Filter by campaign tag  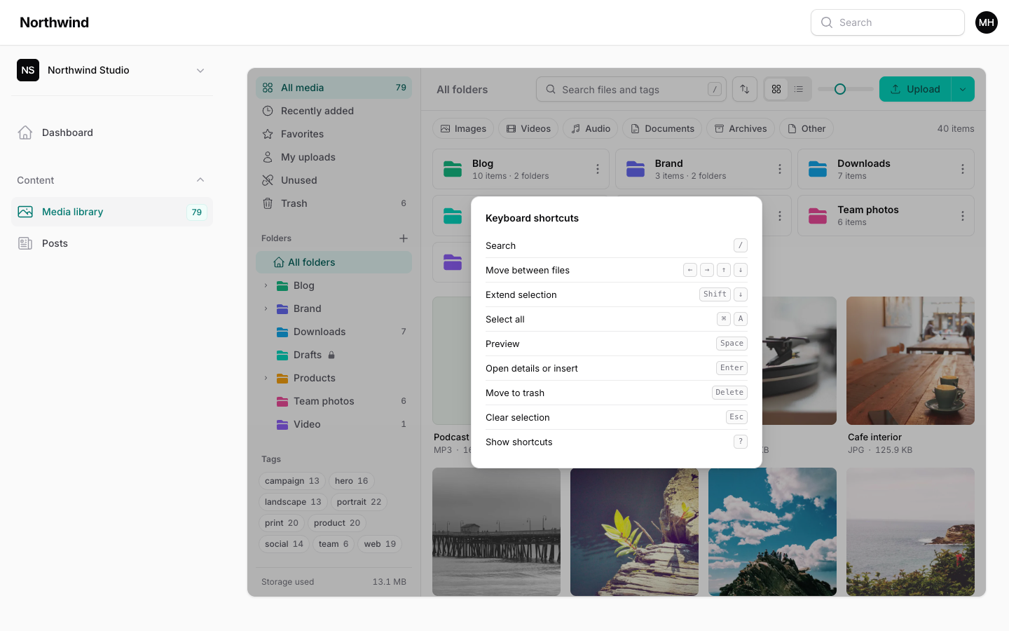[292, 481]
